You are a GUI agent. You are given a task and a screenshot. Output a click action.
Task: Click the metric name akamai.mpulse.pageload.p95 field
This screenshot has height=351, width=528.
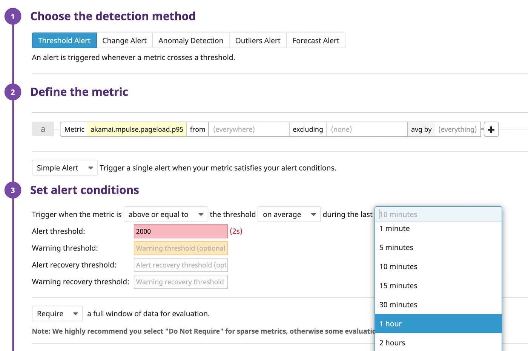[137, 129]
